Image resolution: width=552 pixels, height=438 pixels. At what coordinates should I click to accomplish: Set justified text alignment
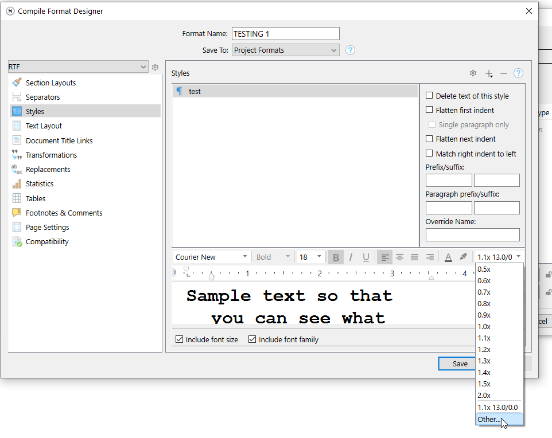click(x=414, y=257)
